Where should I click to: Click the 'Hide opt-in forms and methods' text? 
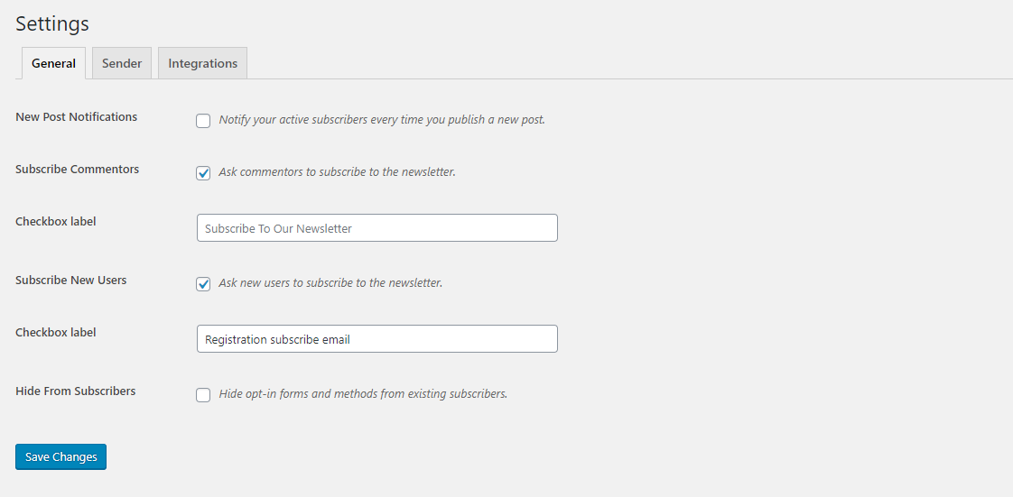click(x=363, y=394)
